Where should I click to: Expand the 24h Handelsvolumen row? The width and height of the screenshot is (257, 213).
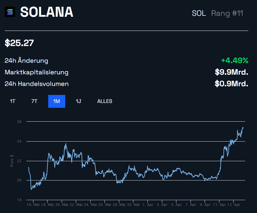pos(36,84)
